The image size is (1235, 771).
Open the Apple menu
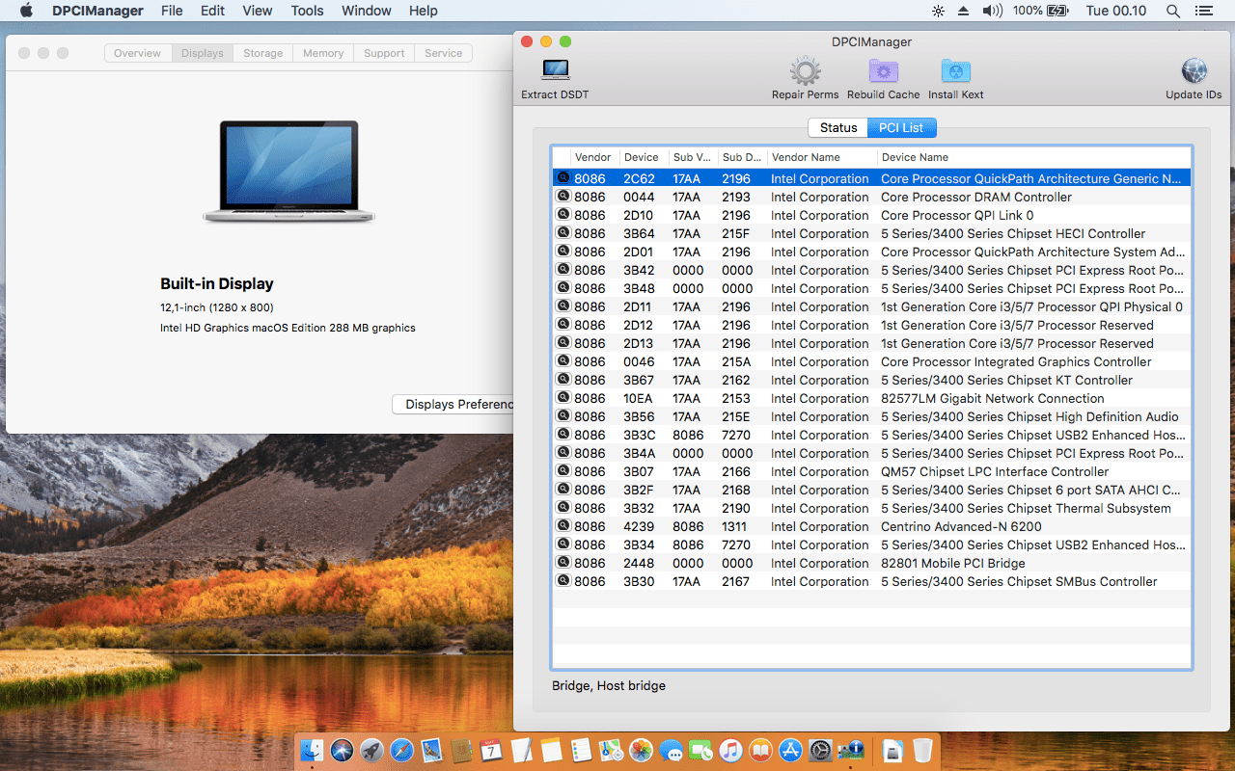point(26,11)
